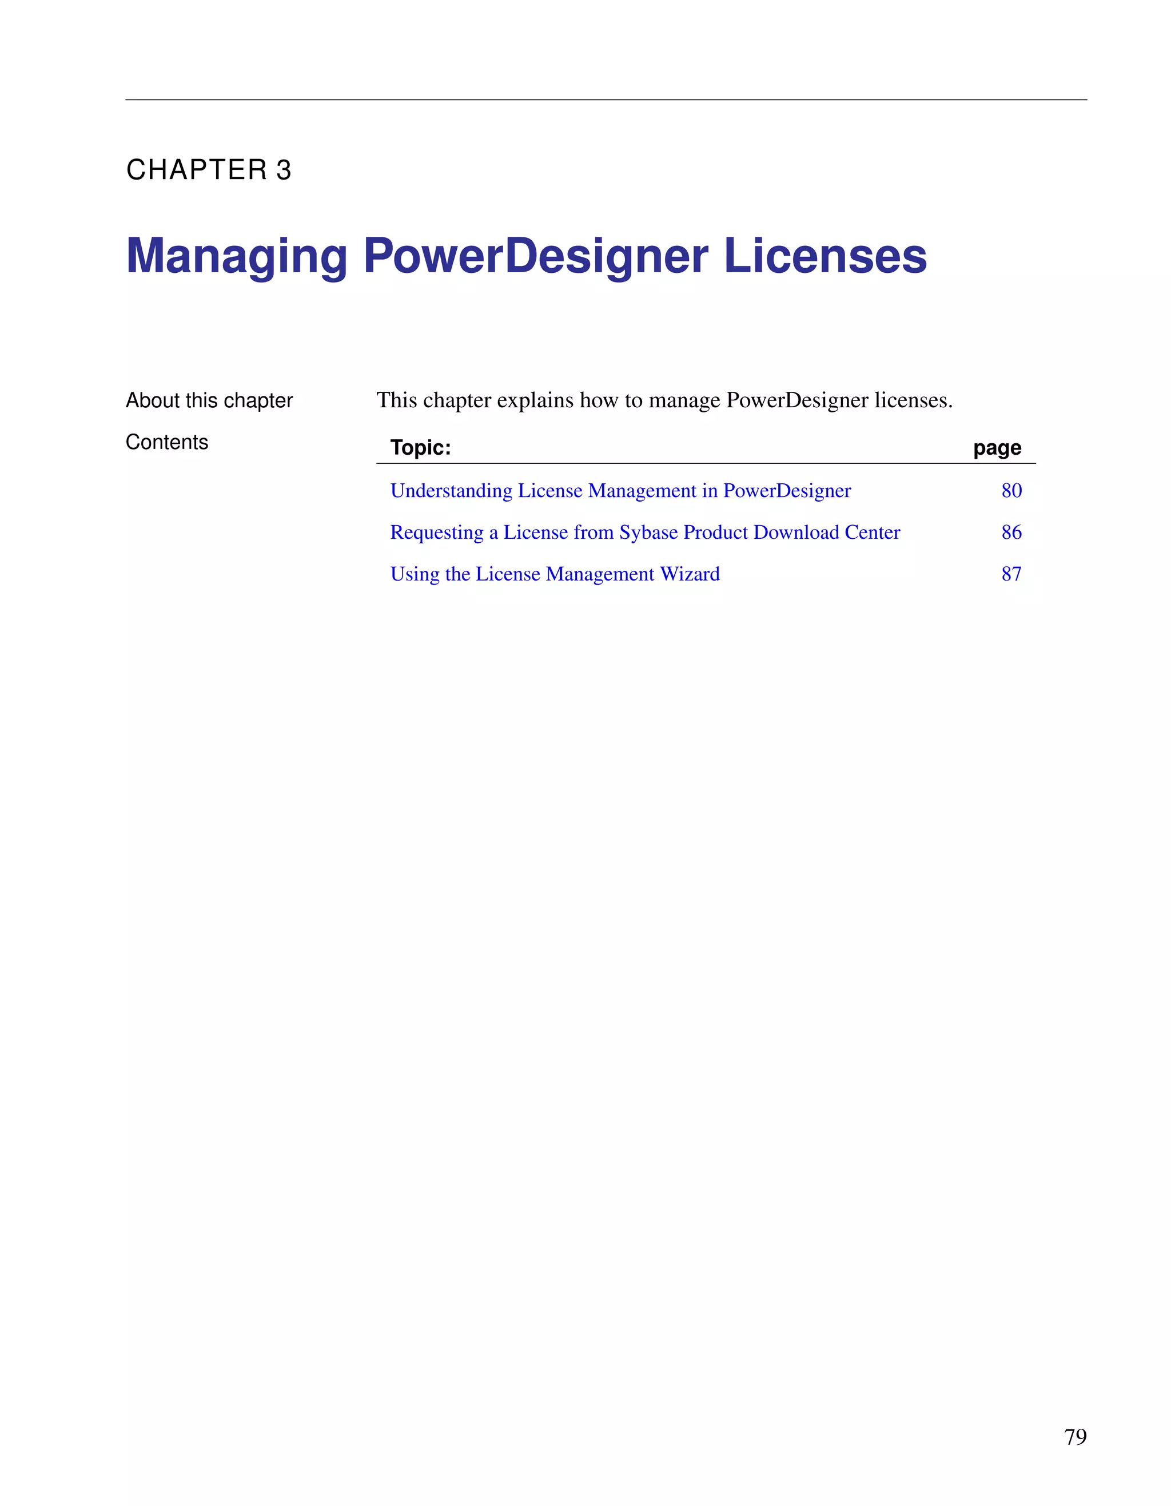Click the bold page column header
Screen dimensions: 1171x1506
(x=997, y=448)
